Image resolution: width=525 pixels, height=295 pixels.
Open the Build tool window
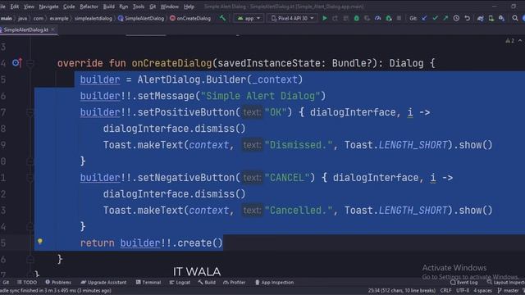tap(207, 282)
